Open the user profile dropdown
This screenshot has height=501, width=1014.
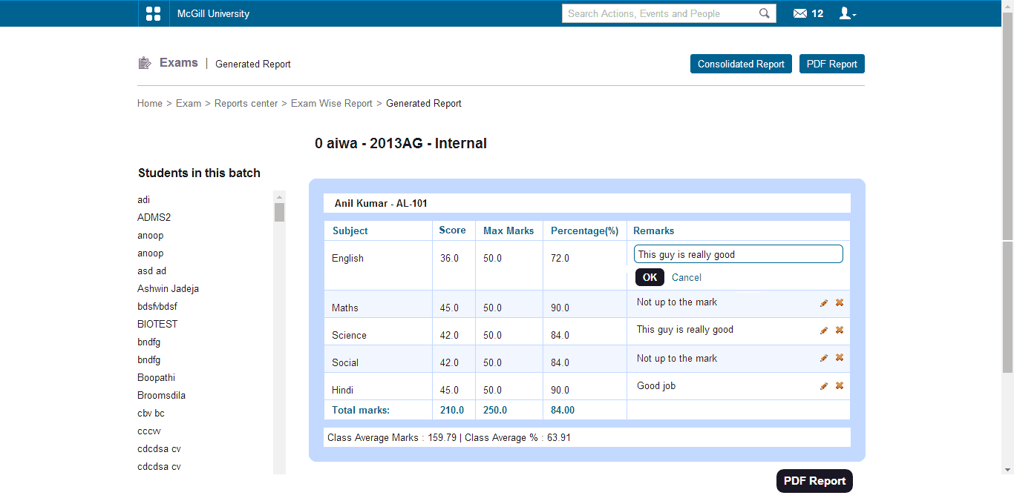847,13
